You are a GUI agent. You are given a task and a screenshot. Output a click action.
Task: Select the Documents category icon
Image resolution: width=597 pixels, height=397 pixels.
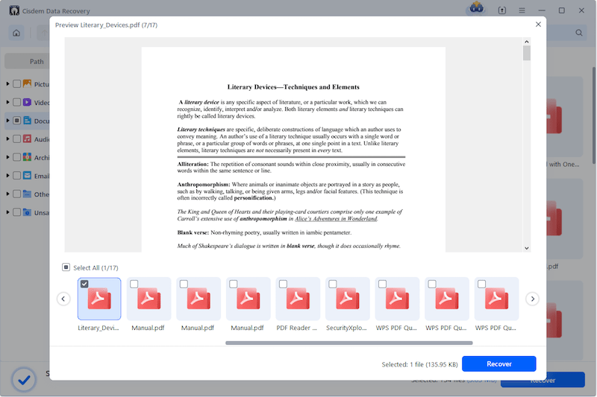27,121
